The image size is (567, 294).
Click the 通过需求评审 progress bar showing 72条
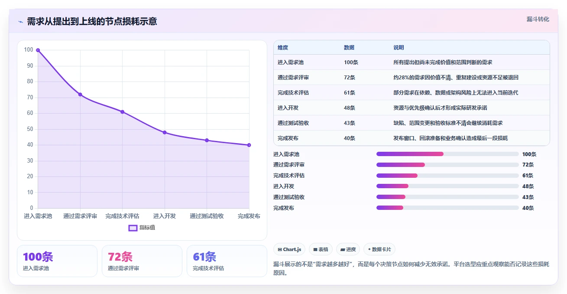click(447, 165)
